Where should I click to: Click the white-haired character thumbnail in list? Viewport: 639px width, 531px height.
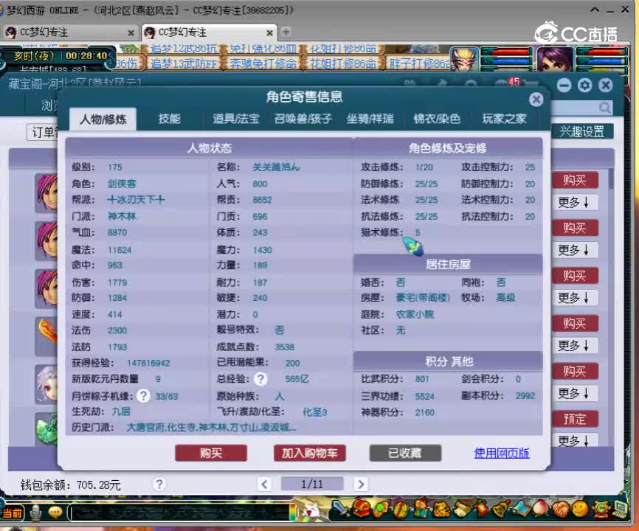click(46, 383)
